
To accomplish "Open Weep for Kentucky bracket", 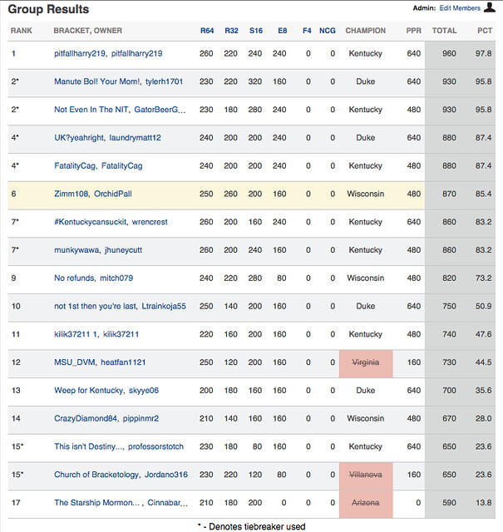I will click(x=88, y=391).
